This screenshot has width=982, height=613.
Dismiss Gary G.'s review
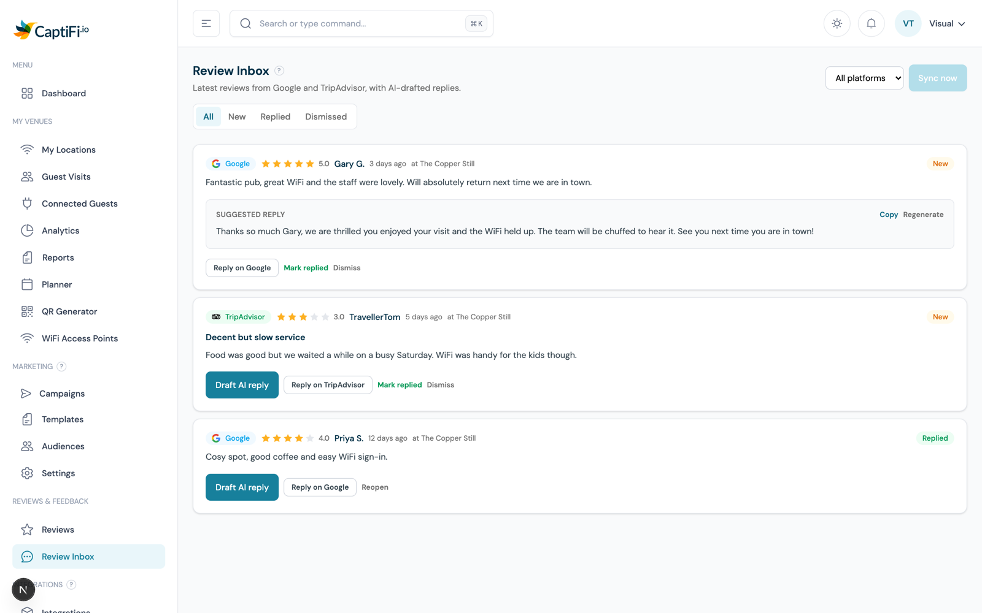click(x=347, y=268)
